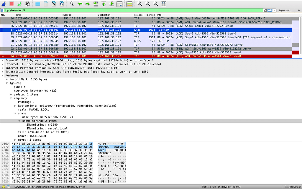Open a capture file
This screenshot has width=302, height=189.
[38, 4]
